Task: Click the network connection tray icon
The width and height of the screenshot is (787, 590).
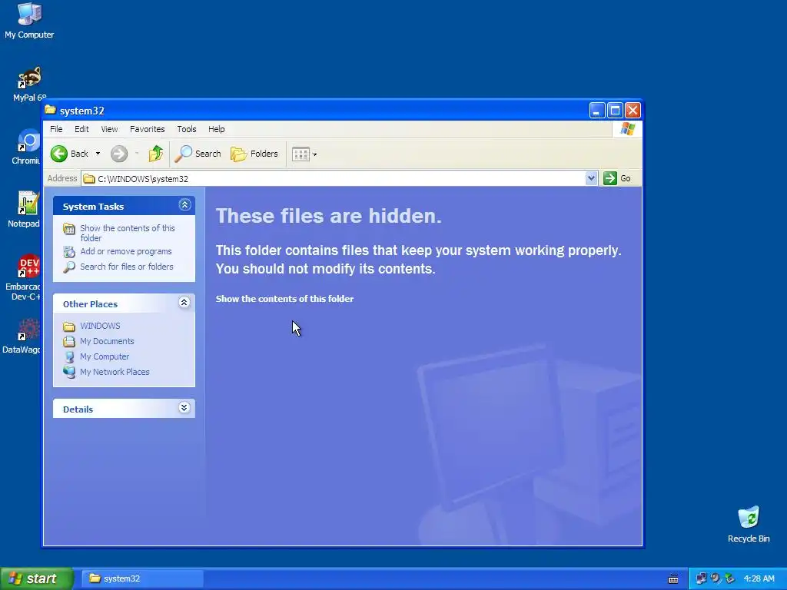Action: coord(701,578)
